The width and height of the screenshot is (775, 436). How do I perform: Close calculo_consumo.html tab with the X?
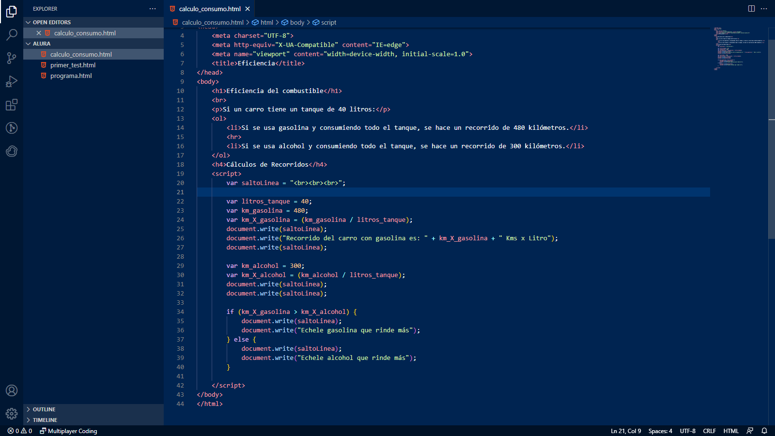click(248, 9)
